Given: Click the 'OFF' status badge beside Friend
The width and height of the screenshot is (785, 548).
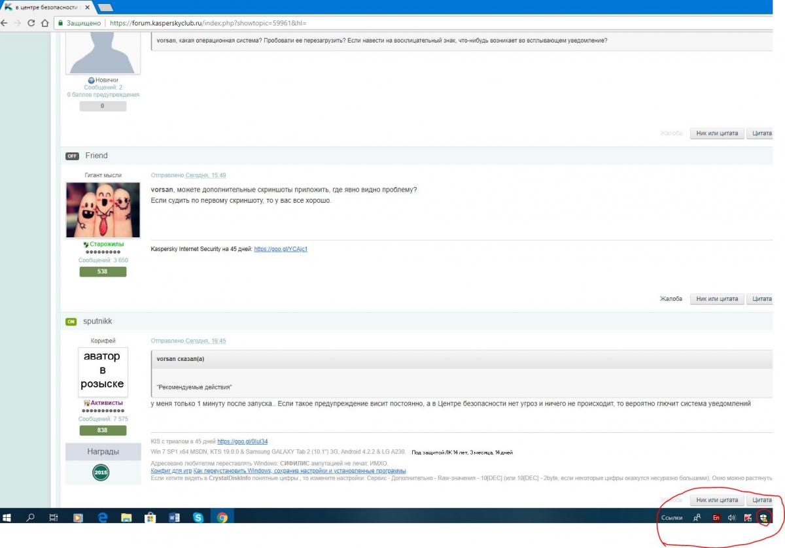Looking at the screenshot, I should click(72, 156).
